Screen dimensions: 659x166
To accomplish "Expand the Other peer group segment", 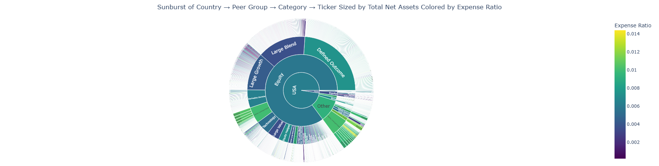I will [323, 106].
